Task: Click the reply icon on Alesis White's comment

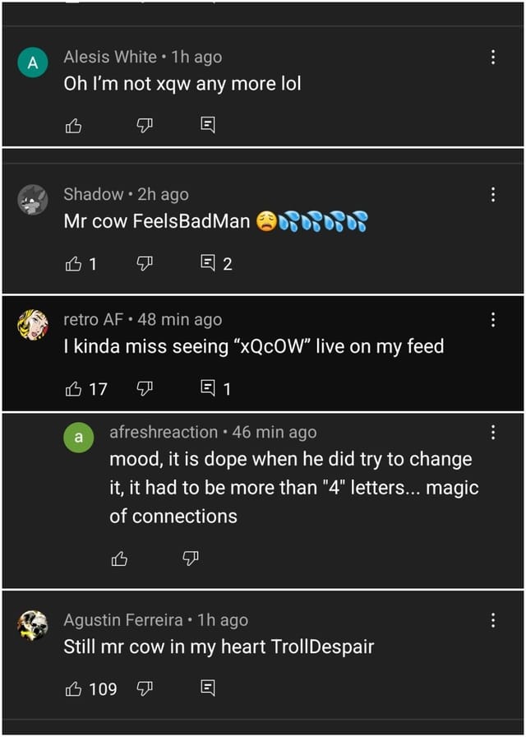Action: coord(206,125)
